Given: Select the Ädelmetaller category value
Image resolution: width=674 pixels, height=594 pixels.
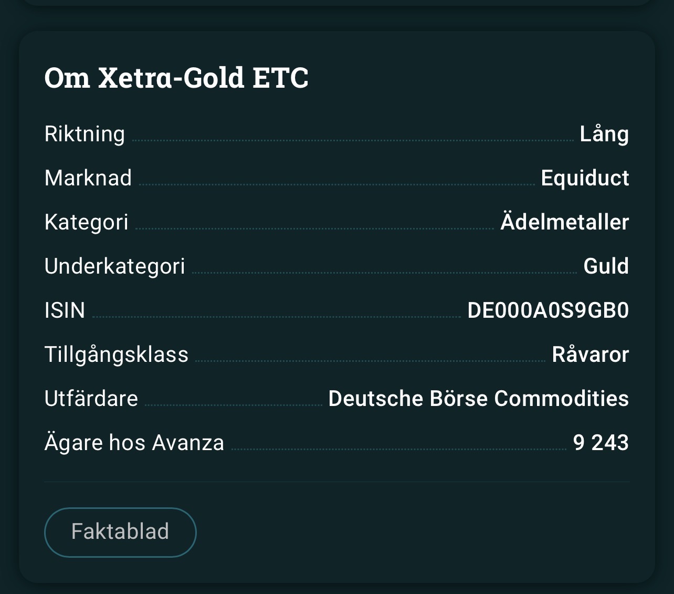Looking at the screenshot, I should (x=564, y=222).
